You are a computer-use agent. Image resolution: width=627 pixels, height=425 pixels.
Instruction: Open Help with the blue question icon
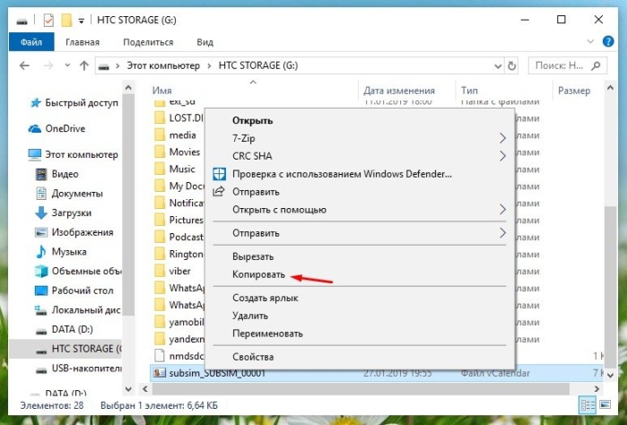(608, 41)
